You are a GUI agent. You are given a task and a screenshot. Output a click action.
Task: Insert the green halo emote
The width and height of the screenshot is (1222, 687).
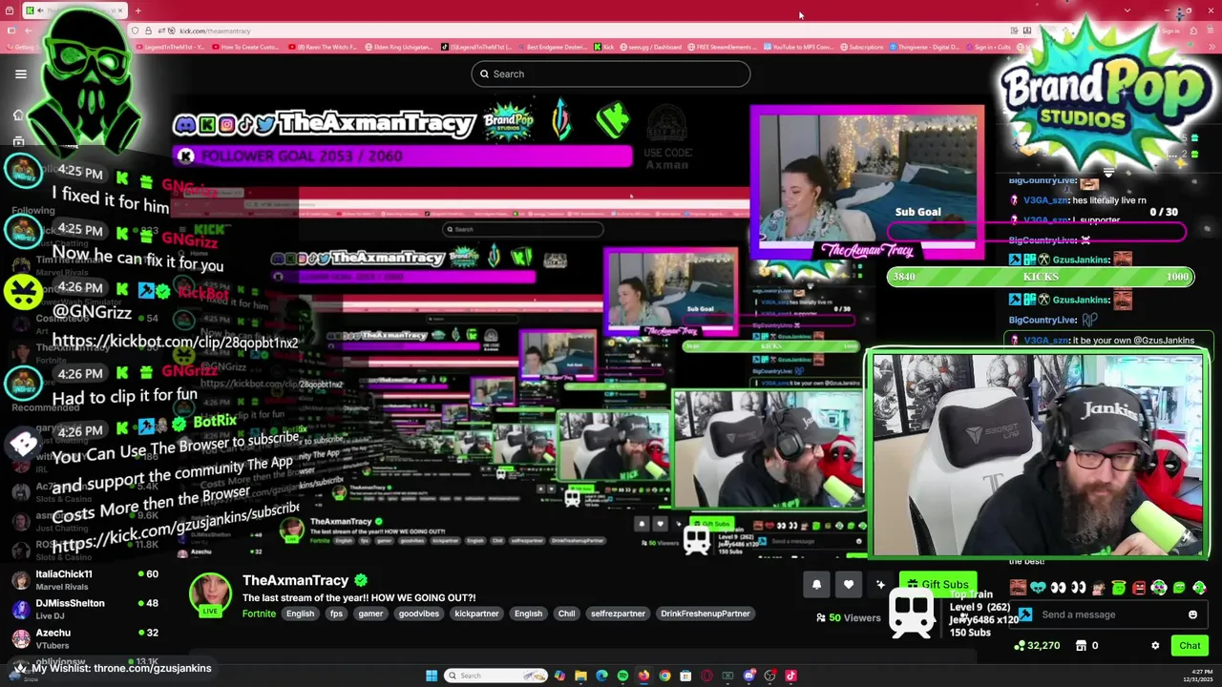point(1119,588)
